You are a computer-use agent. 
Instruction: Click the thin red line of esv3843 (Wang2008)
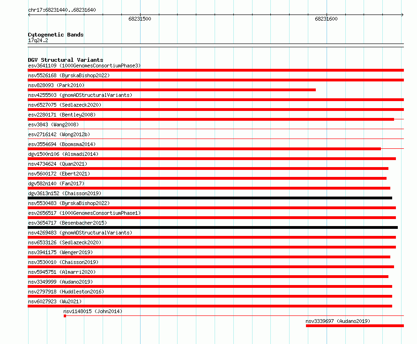click(216, 129)
